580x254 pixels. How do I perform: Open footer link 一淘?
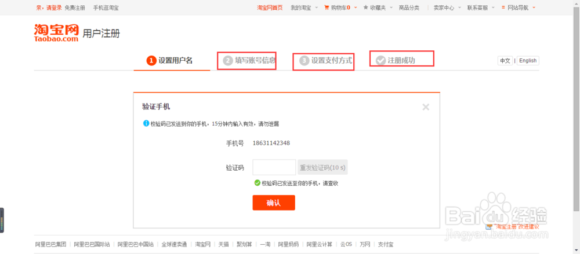(x=265, y=244)
